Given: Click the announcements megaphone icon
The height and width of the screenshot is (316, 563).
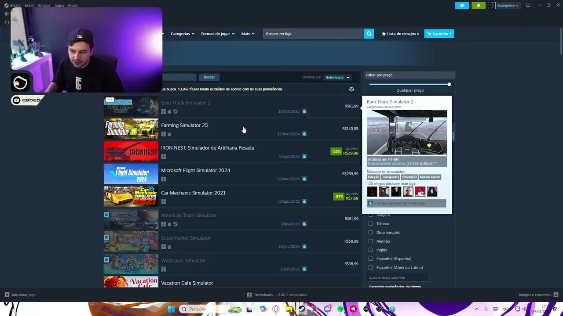Looking at the screenshot, I should click(462, 5).
